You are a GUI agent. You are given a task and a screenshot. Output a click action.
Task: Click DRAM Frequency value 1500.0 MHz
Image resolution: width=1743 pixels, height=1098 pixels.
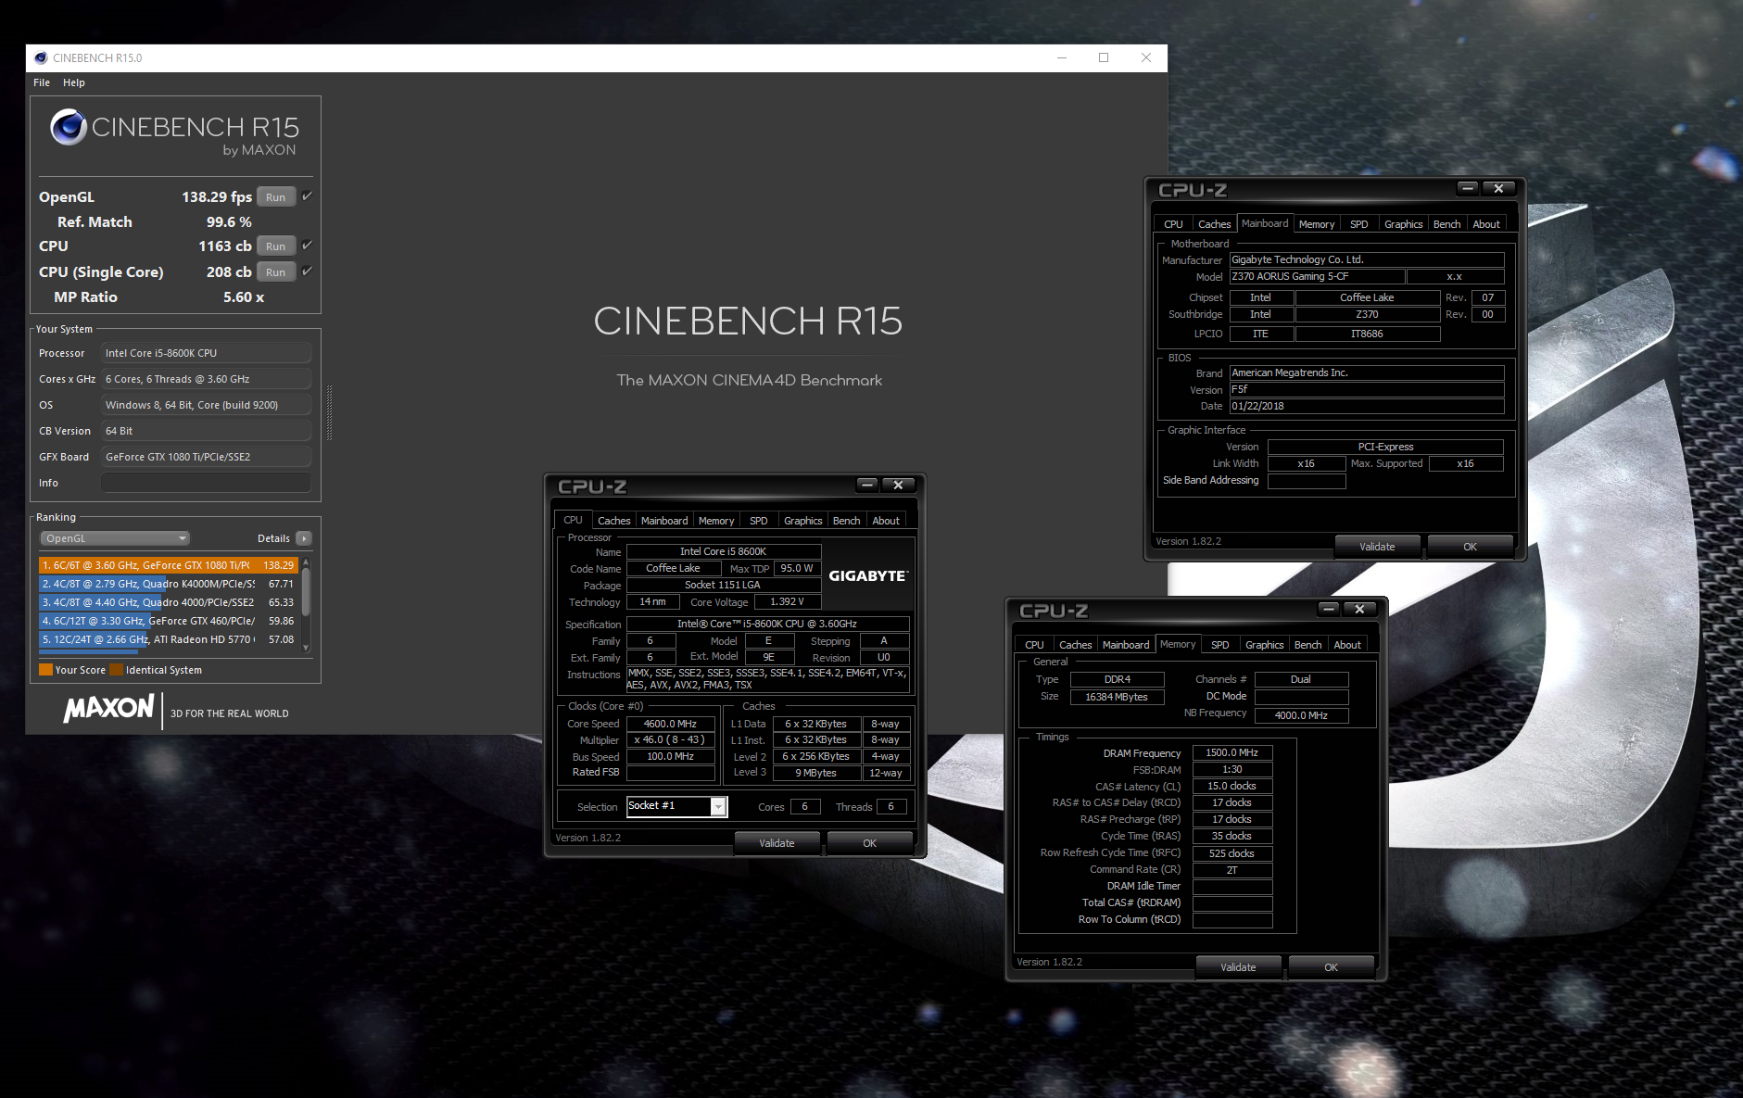(x=1231, y=753)
